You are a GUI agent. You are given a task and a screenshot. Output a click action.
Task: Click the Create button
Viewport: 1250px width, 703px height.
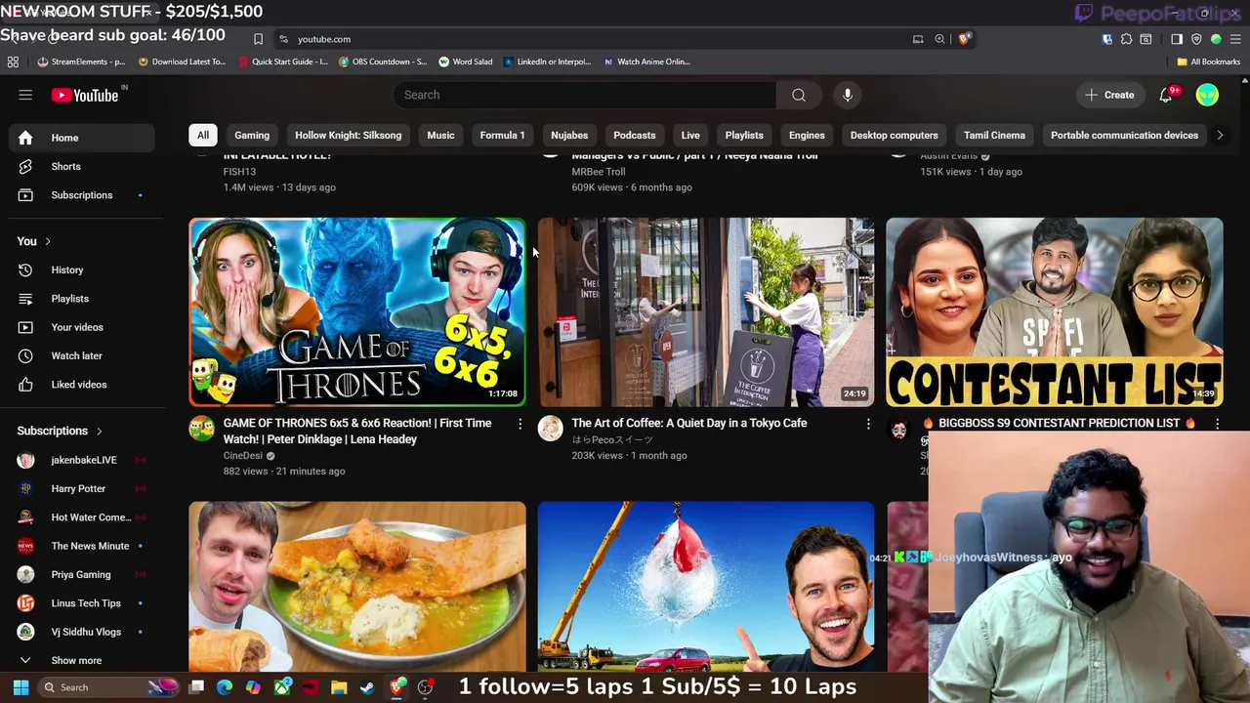1109,95
